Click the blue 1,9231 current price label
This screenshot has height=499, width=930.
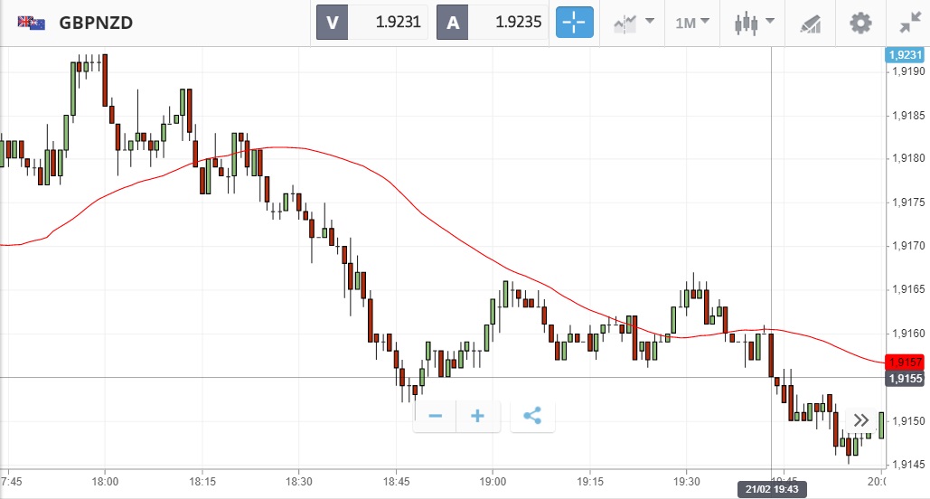905,55
